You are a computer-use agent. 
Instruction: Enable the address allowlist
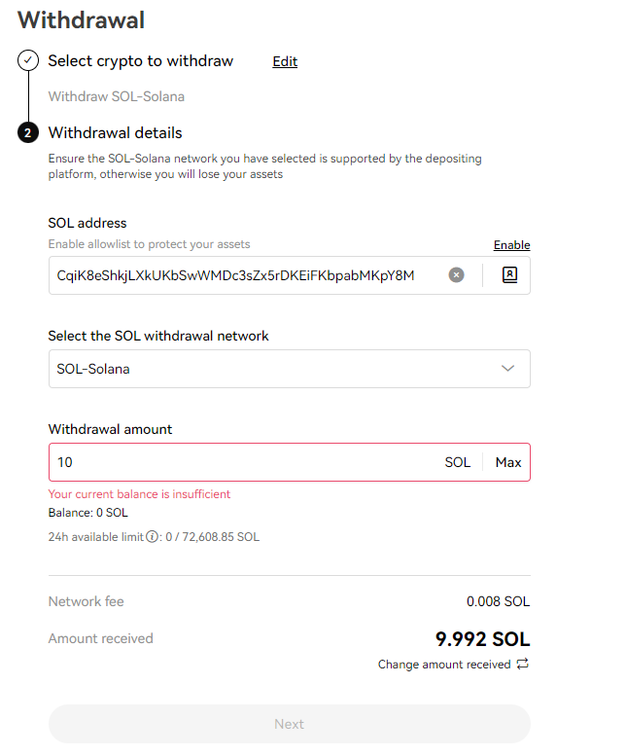tap(511, 245)
